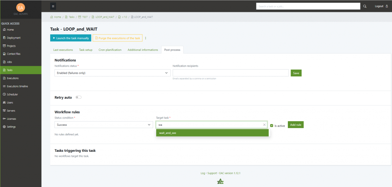This screenshot has width=392, height=187.
Task: Click TEST breadcrumb link
Action: [83, 17]
